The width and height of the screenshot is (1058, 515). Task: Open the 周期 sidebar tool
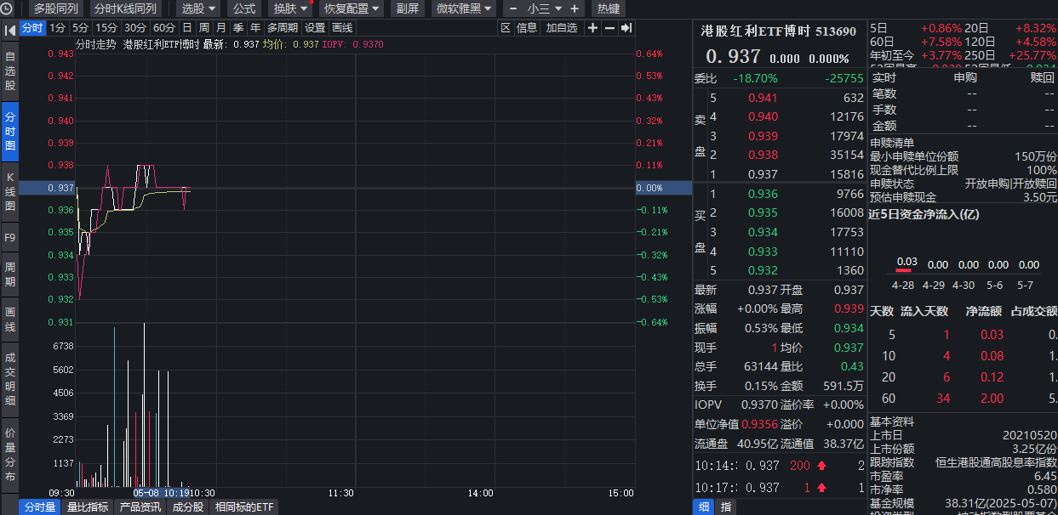[9, 272]
